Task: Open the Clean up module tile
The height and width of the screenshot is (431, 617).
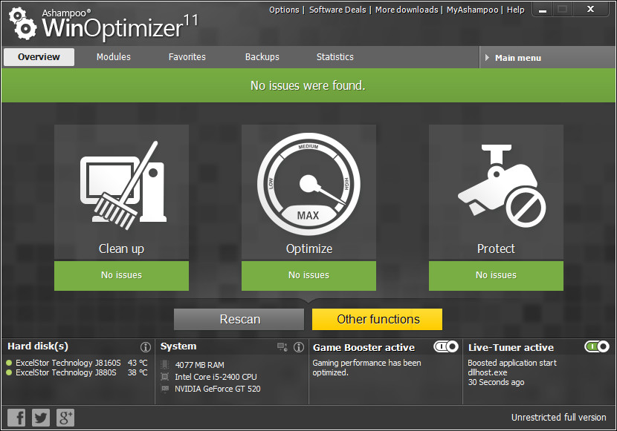Action: 121,192
